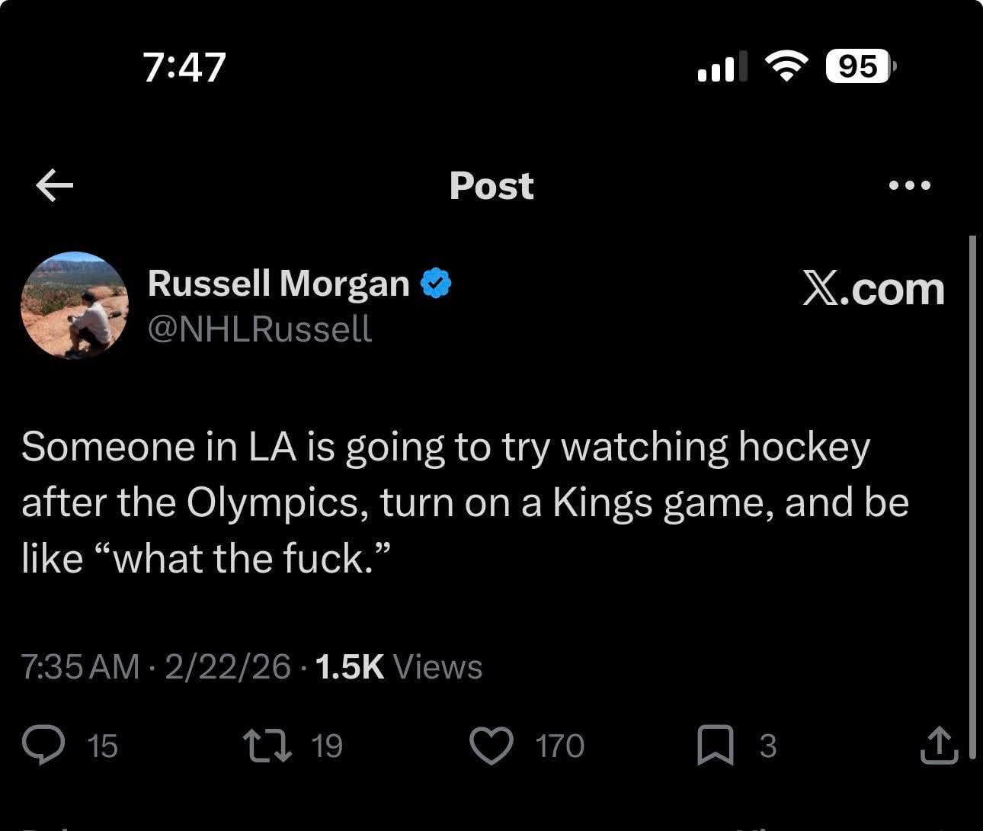Click the 1.5K Views count
The width and height of the screenshot is (983, 831).
398,667
